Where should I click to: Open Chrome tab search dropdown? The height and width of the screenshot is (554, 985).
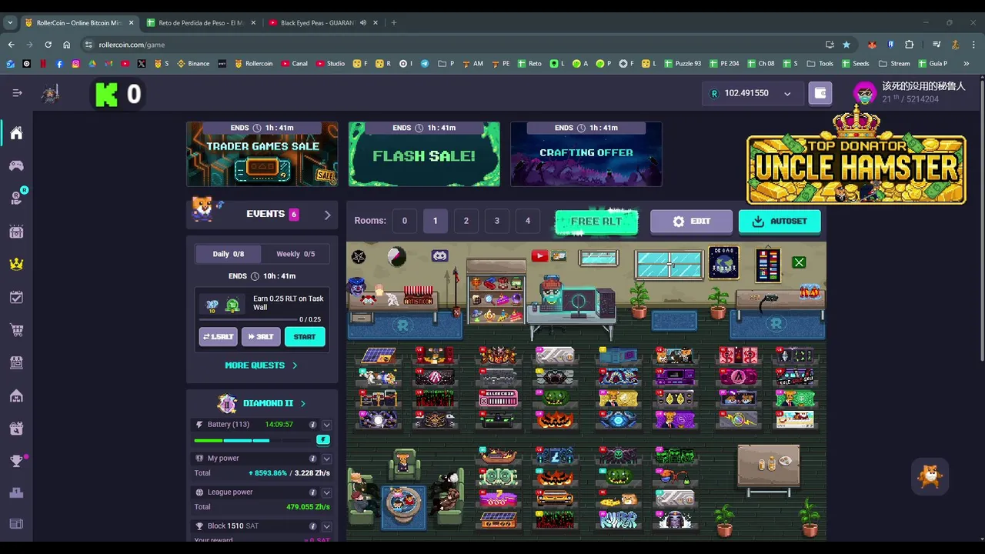point(10,23)
